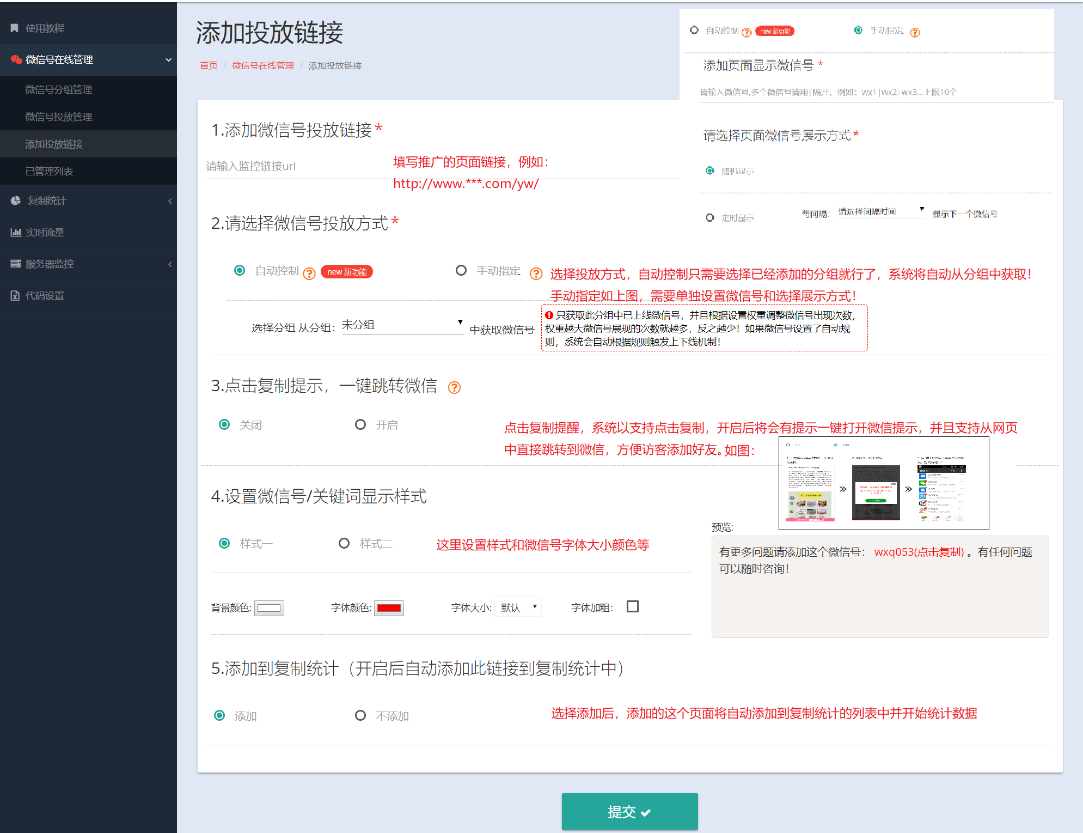
Task: Select the 手动指定 radio option in section 2
Action: 461,270
